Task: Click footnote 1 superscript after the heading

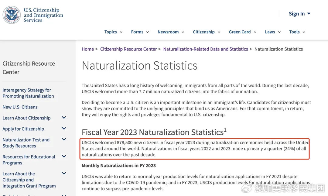Action: [x=225, y=130]
